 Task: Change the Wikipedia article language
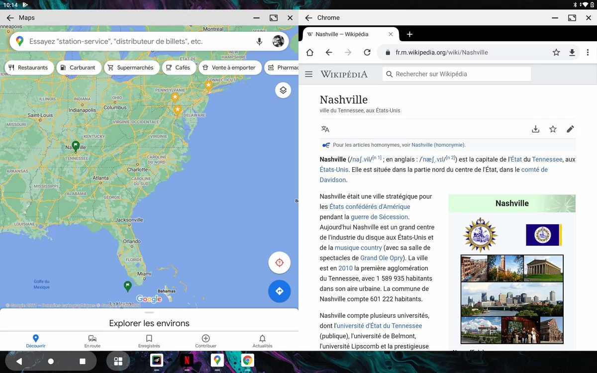[x=325, y=129]
